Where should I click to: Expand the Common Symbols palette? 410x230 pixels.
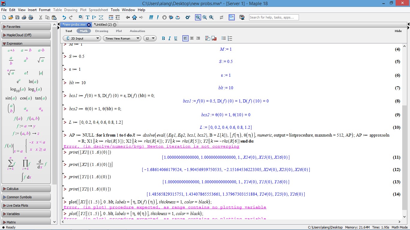click(26, 197)
